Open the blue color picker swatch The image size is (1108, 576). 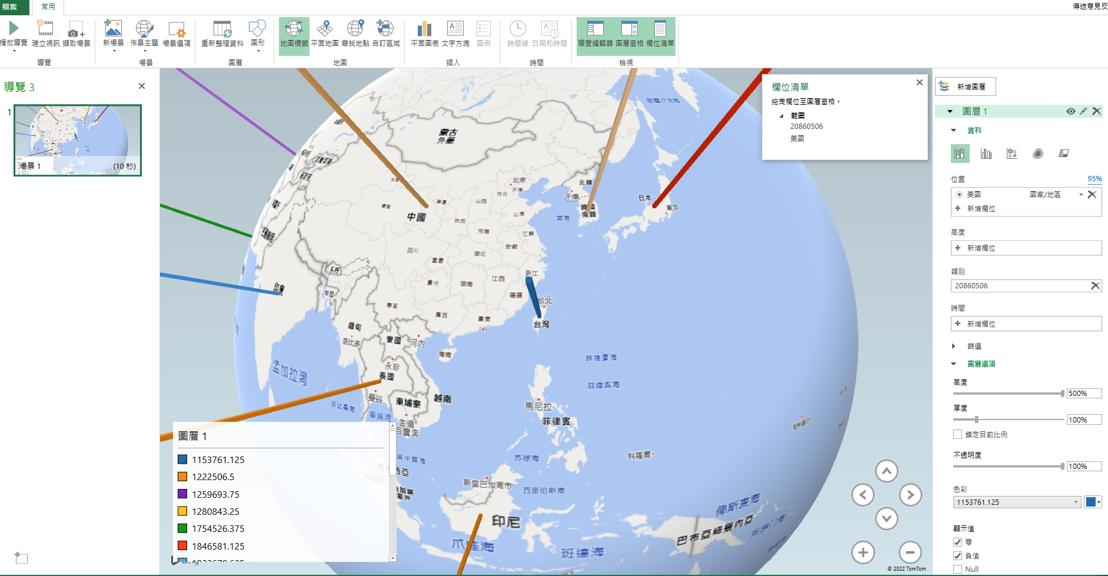(1093, 502)
